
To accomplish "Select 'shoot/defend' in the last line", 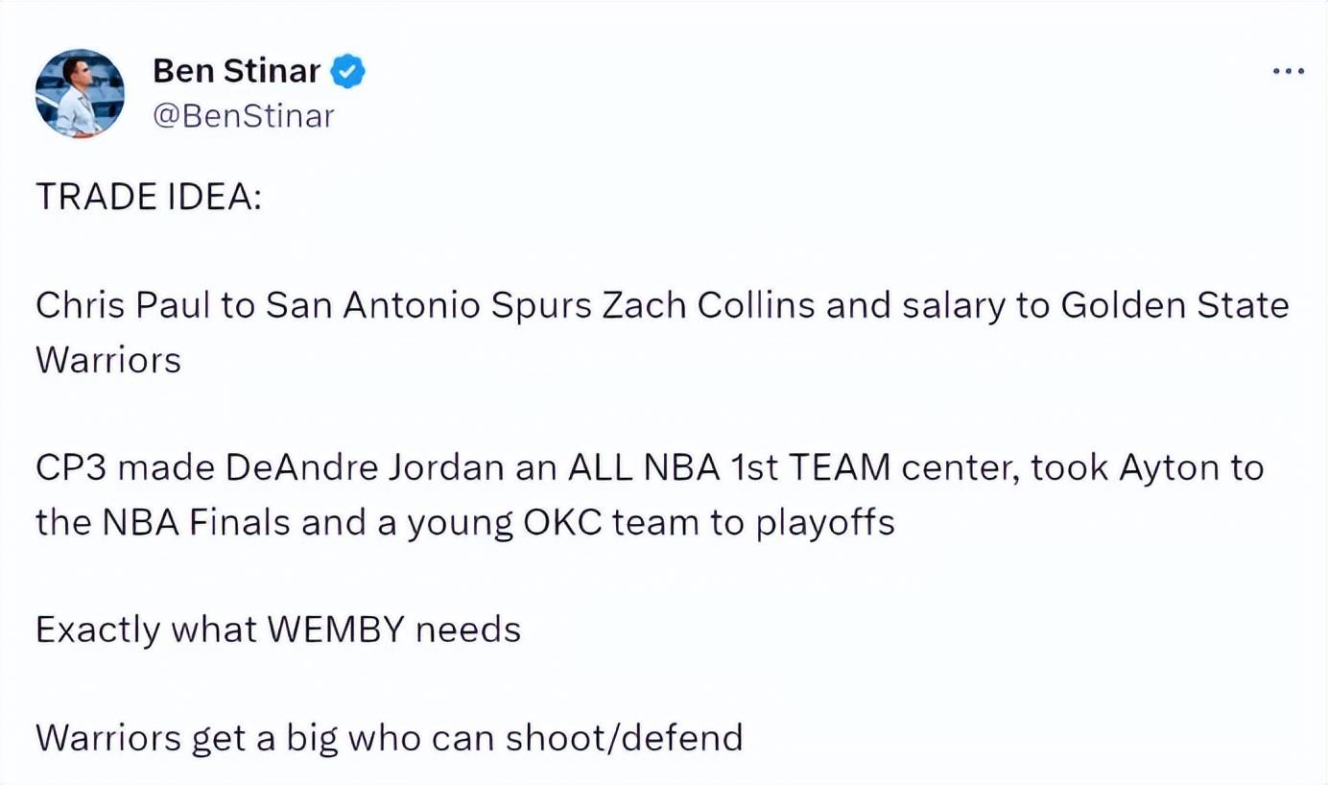I will click(x=625, y=738).
